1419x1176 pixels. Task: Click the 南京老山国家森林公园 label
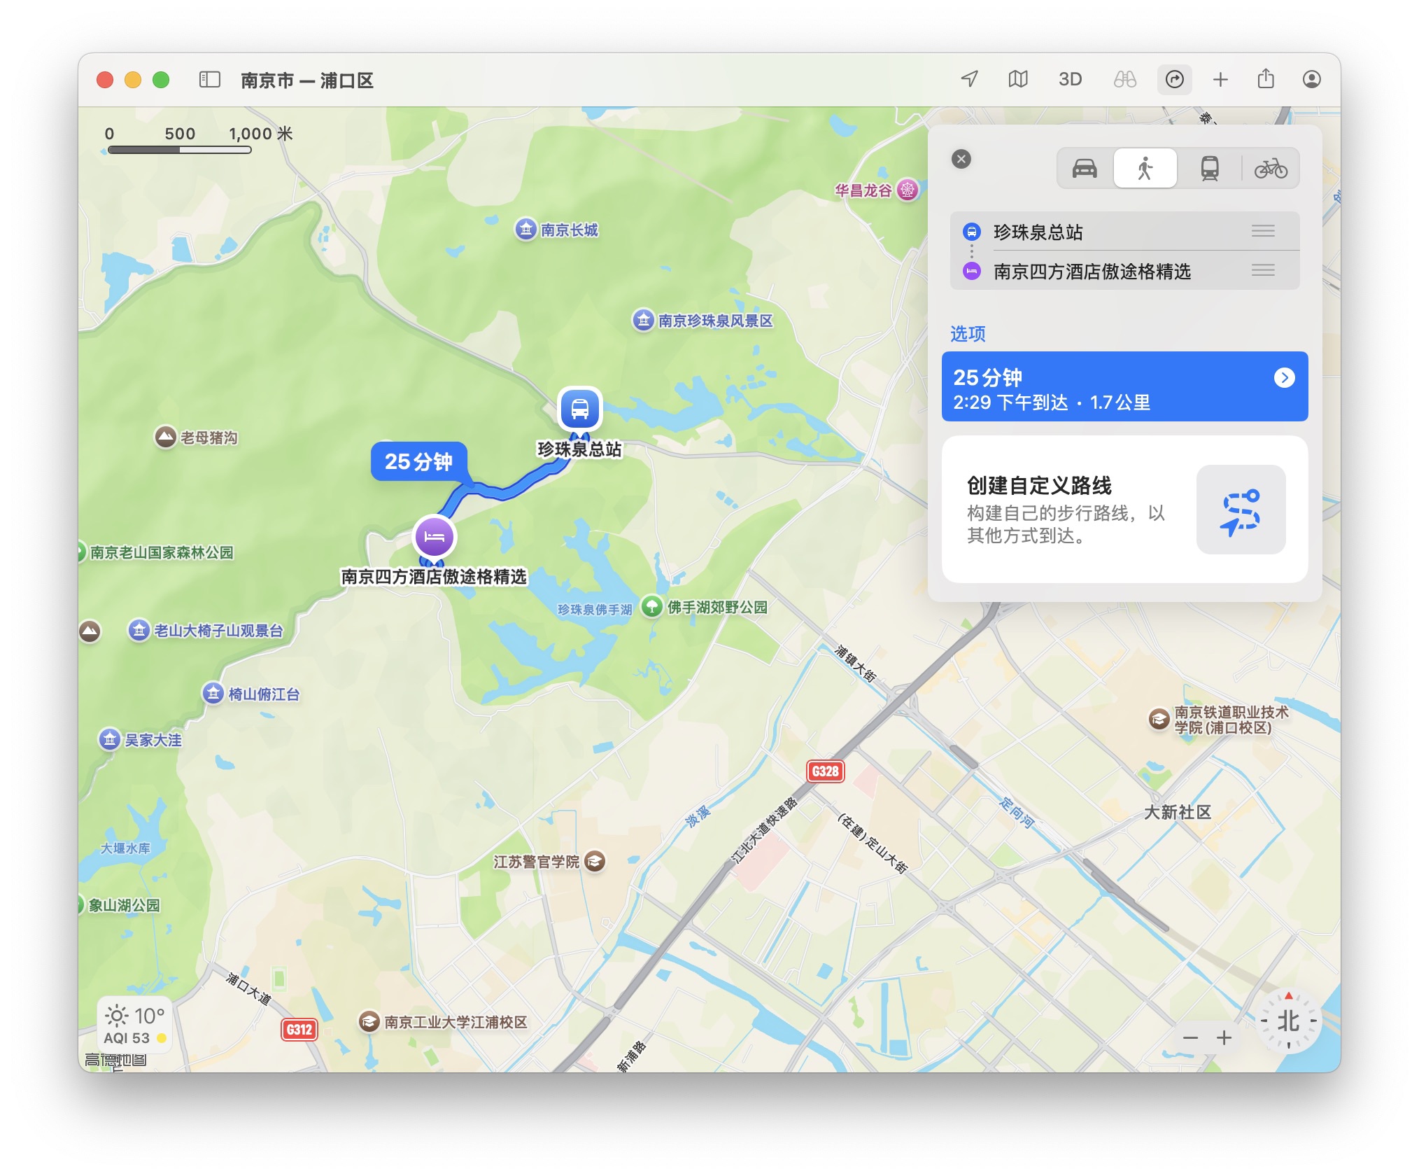tap(160, 552)
